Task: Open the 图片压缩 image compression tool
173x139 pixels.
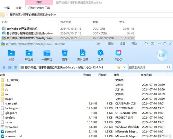Action: tap(83, 53)
